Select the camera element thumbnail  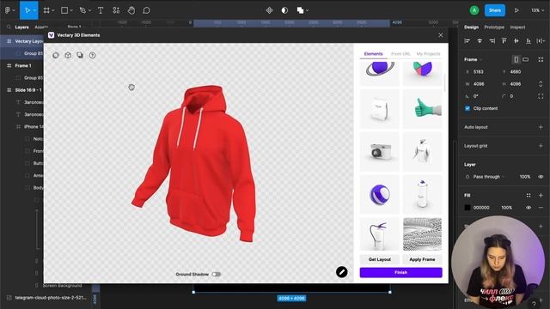pos(380,152)
